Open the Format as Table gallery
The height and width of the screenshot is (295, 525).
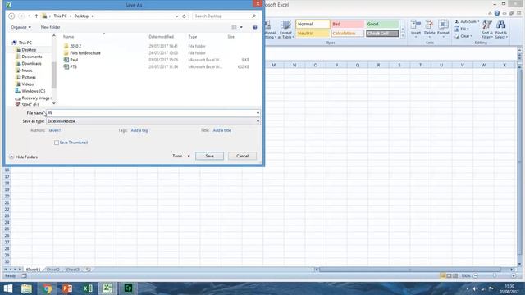pos(286,29)
